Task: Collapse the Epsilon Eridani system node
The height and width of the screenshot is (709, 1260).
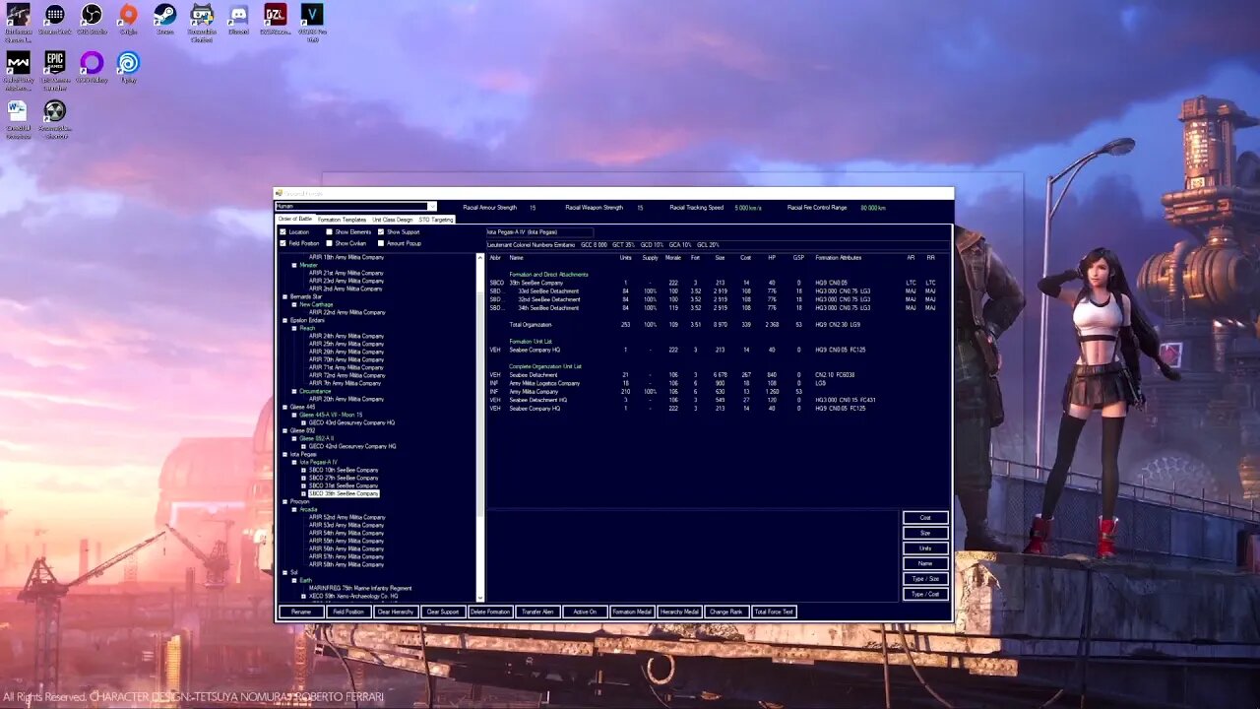Action: 285,320
